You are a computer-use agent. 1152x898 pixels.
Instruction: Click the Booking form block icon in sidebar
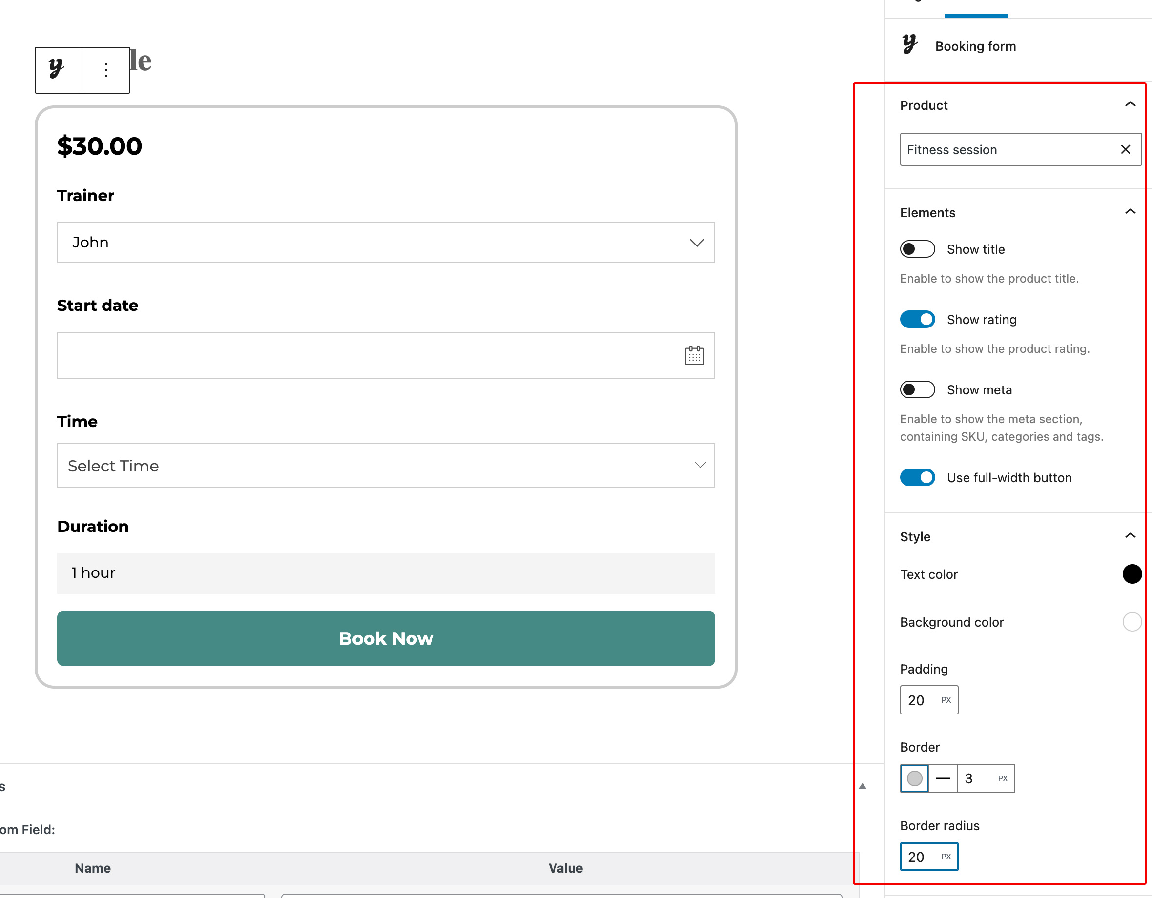pos(909,45)
